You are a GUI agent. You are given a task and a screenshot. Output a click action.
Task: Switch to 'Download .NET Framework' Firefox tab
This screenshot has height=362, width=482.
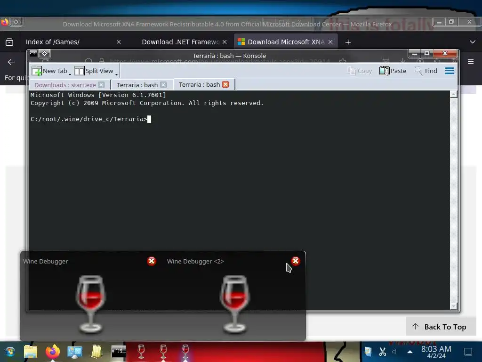point(180,42)
